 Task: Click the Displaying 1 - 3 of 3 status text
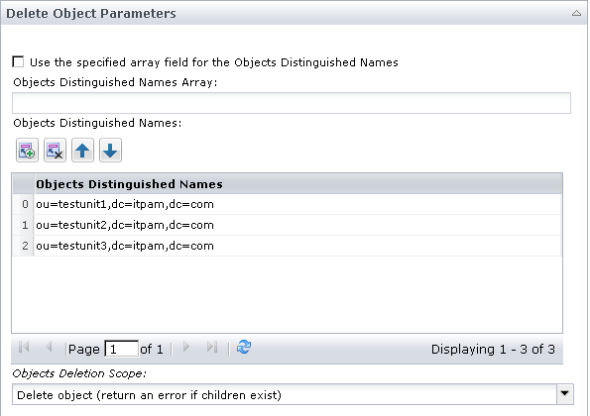point(493,350)
